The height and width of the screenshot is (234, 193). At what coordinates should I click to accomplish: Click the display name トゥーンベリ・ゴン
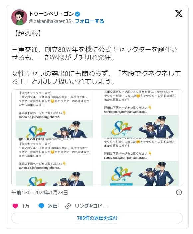click(51, 14)
